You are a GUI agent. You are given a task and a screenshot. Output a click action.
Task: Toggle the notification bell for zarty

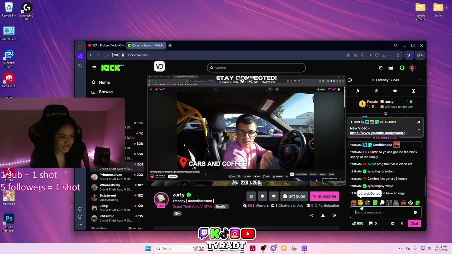click(262, 196)
